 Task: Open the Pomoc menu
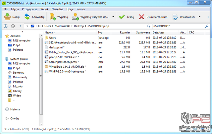click(81, 9)
